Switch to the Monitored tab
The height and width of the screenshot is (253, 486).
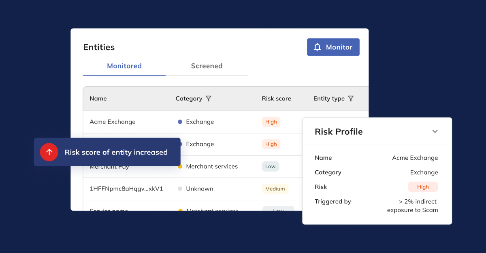tap(124, 66)
